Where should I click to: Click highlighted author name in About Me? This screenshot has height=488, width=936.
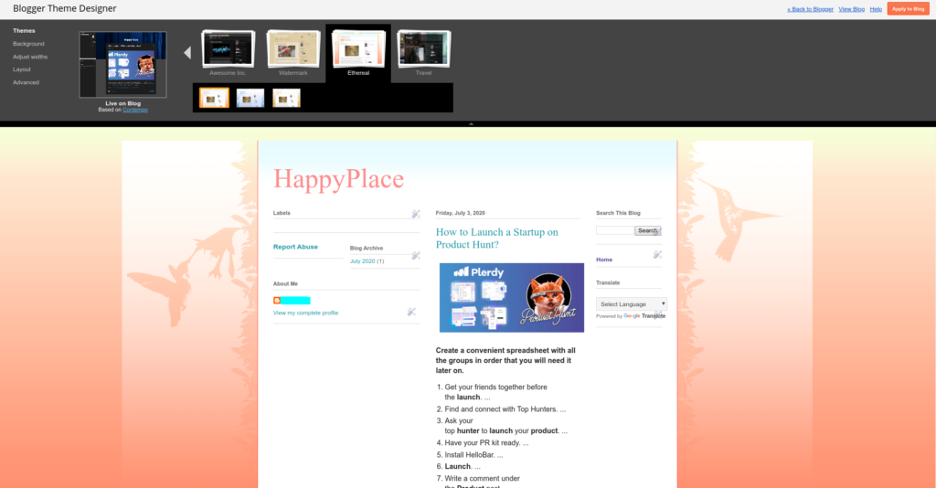(295, 301)
